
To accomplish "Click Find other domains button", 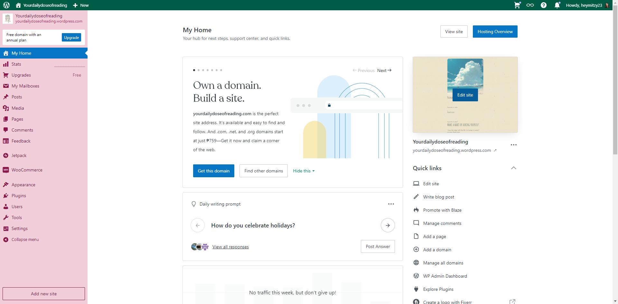I will (x=264, y=171).
